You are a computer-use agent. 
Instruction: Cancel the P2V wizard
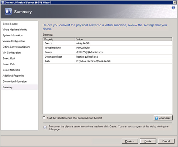(x=166, y=141)
